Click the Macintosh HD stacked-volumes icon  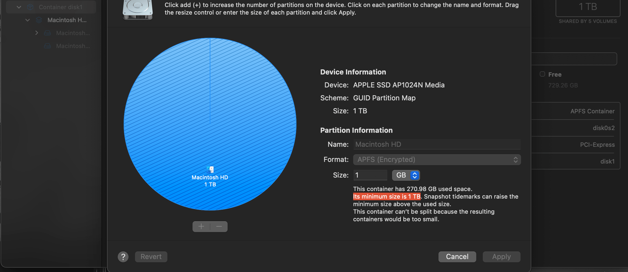click(39, 20)
